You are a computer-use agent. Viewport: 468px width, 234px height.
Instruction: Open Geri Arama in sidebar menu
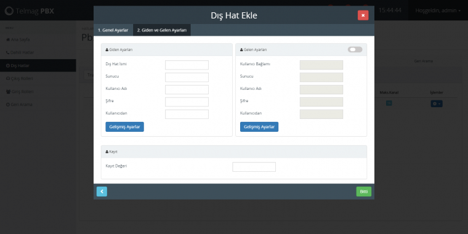pyautogui.click(x=38, y=105)
